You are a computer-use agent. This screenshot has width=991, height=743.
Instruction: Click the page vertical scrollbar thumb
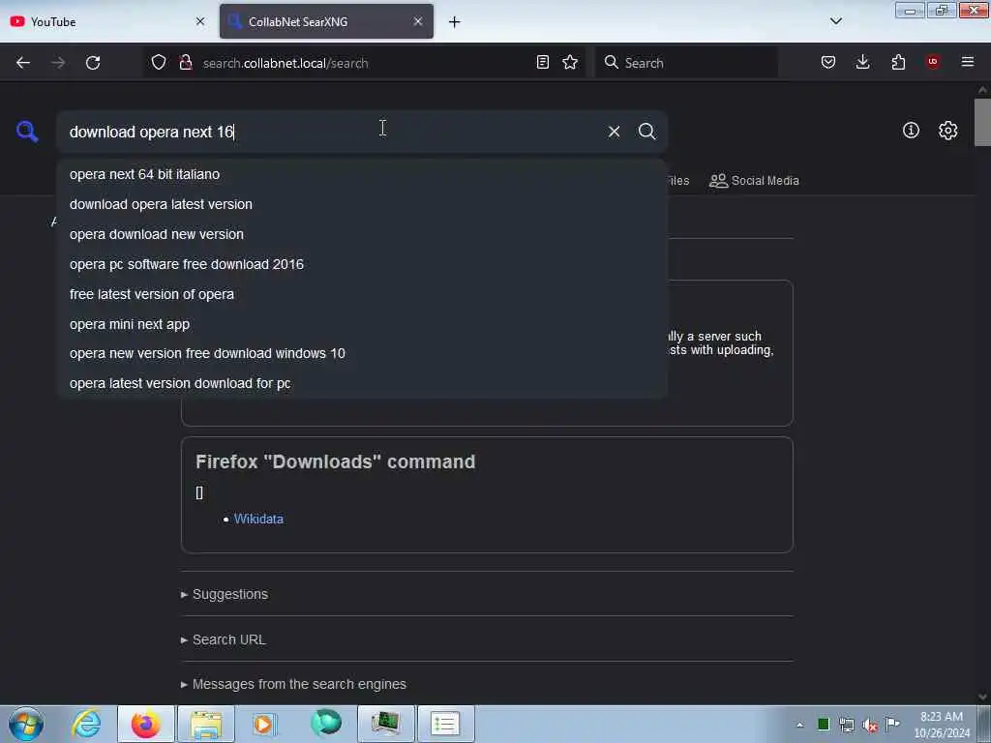click(982, 123)
